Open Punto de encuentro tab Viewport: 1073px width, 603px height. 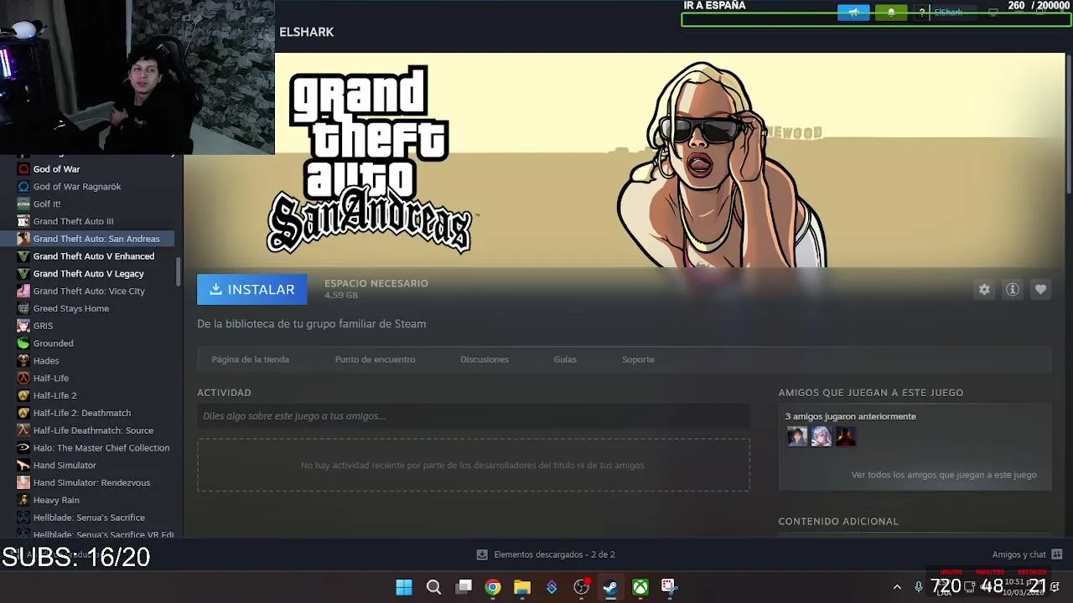point(375,359)
